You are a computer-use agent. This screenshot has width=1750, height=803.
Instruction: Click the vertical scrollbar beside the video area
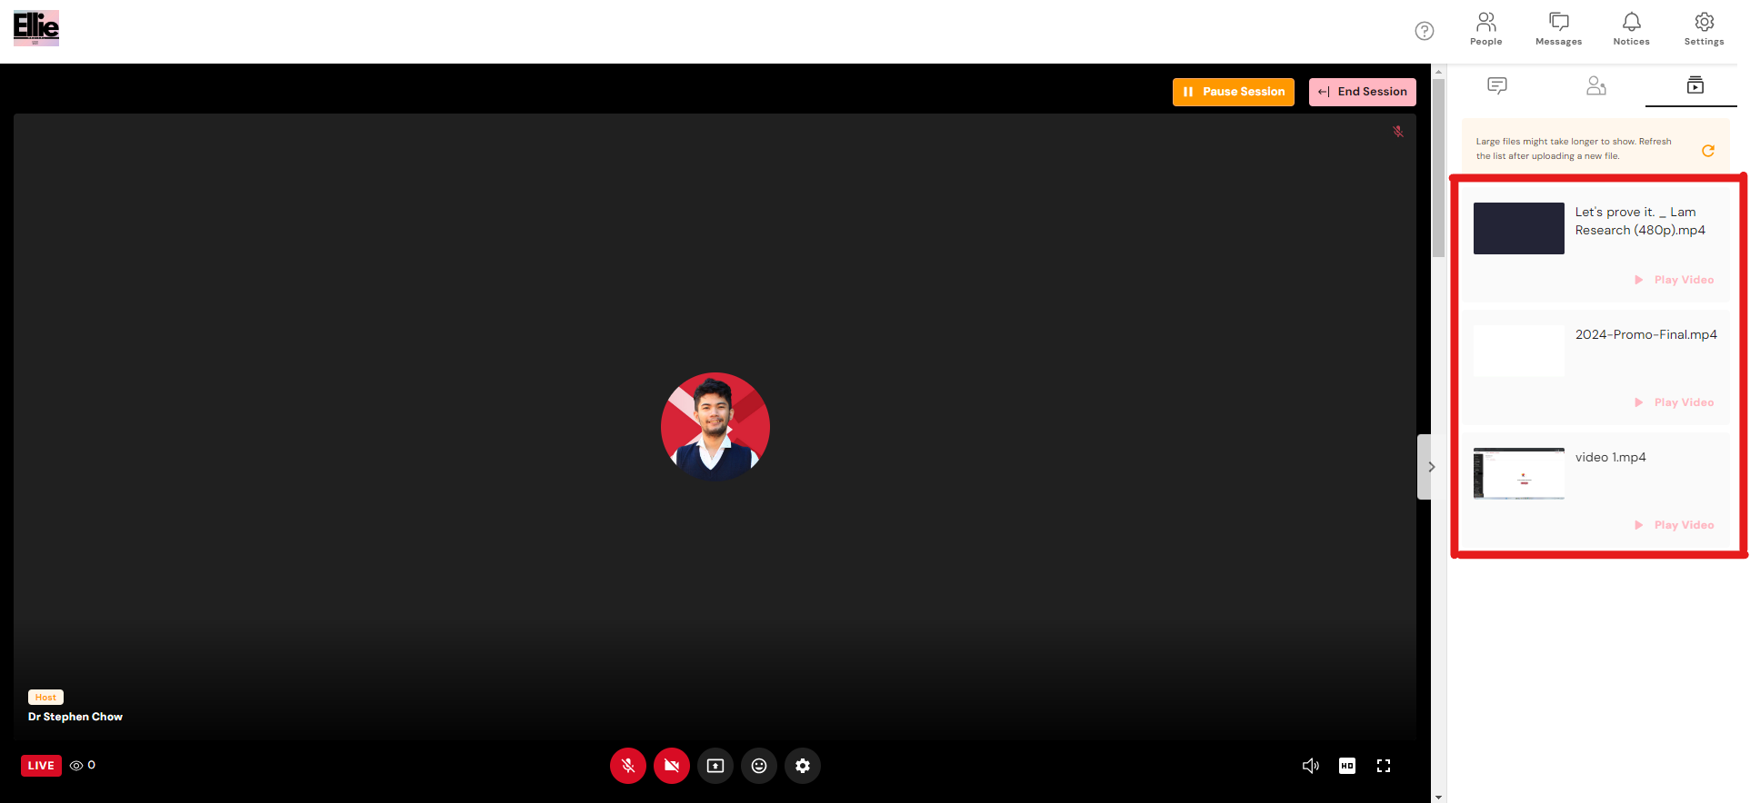coord(1438,168)
